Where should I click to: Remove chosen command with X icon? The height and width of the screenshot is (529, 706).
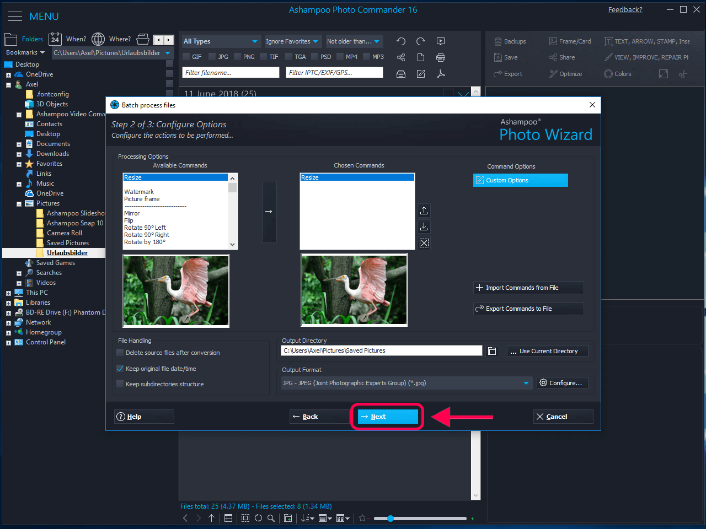(x=424, y=243)
